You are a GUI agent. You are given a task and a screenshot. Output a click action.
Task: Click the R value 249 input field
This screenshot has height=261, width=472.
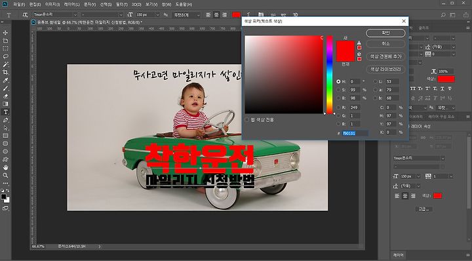pos(355,108)
